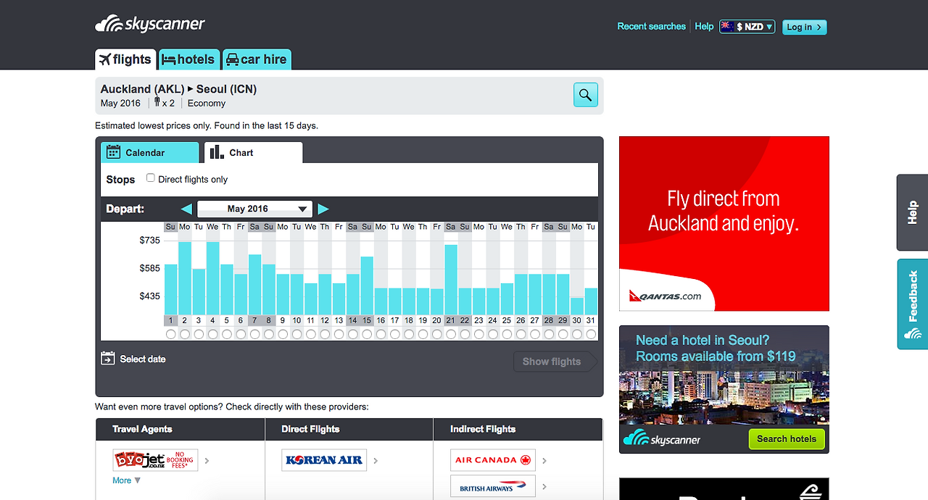This screenshot has height=500, width=928.
Task: Select radio button for May 10
Action: click(297, 334)
